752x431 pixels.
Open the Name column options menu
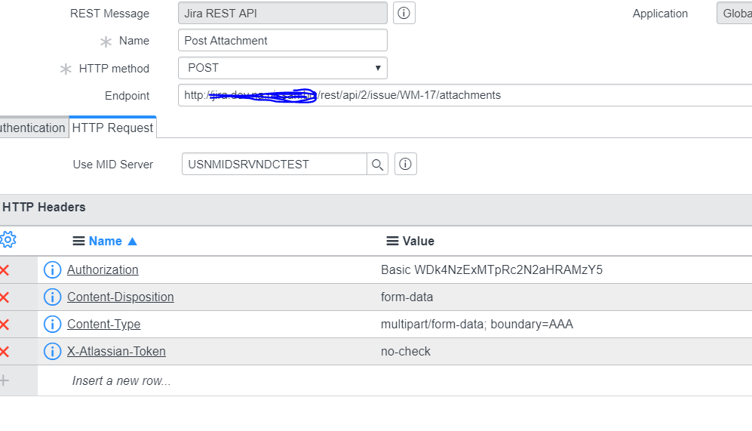tap(78, 241)
